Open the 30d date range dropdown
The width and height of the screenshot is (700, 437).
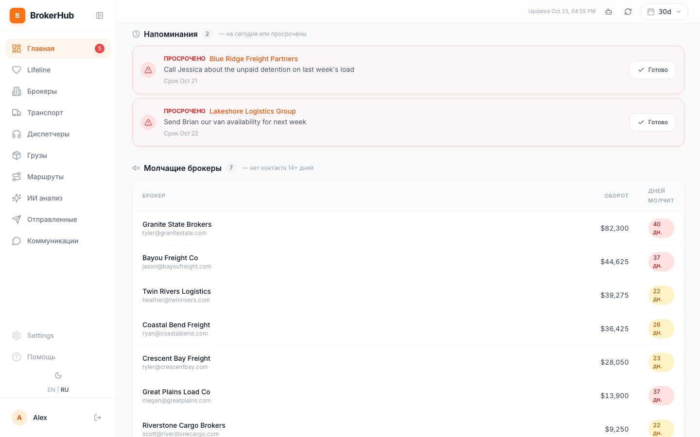[x=664, y=12]
